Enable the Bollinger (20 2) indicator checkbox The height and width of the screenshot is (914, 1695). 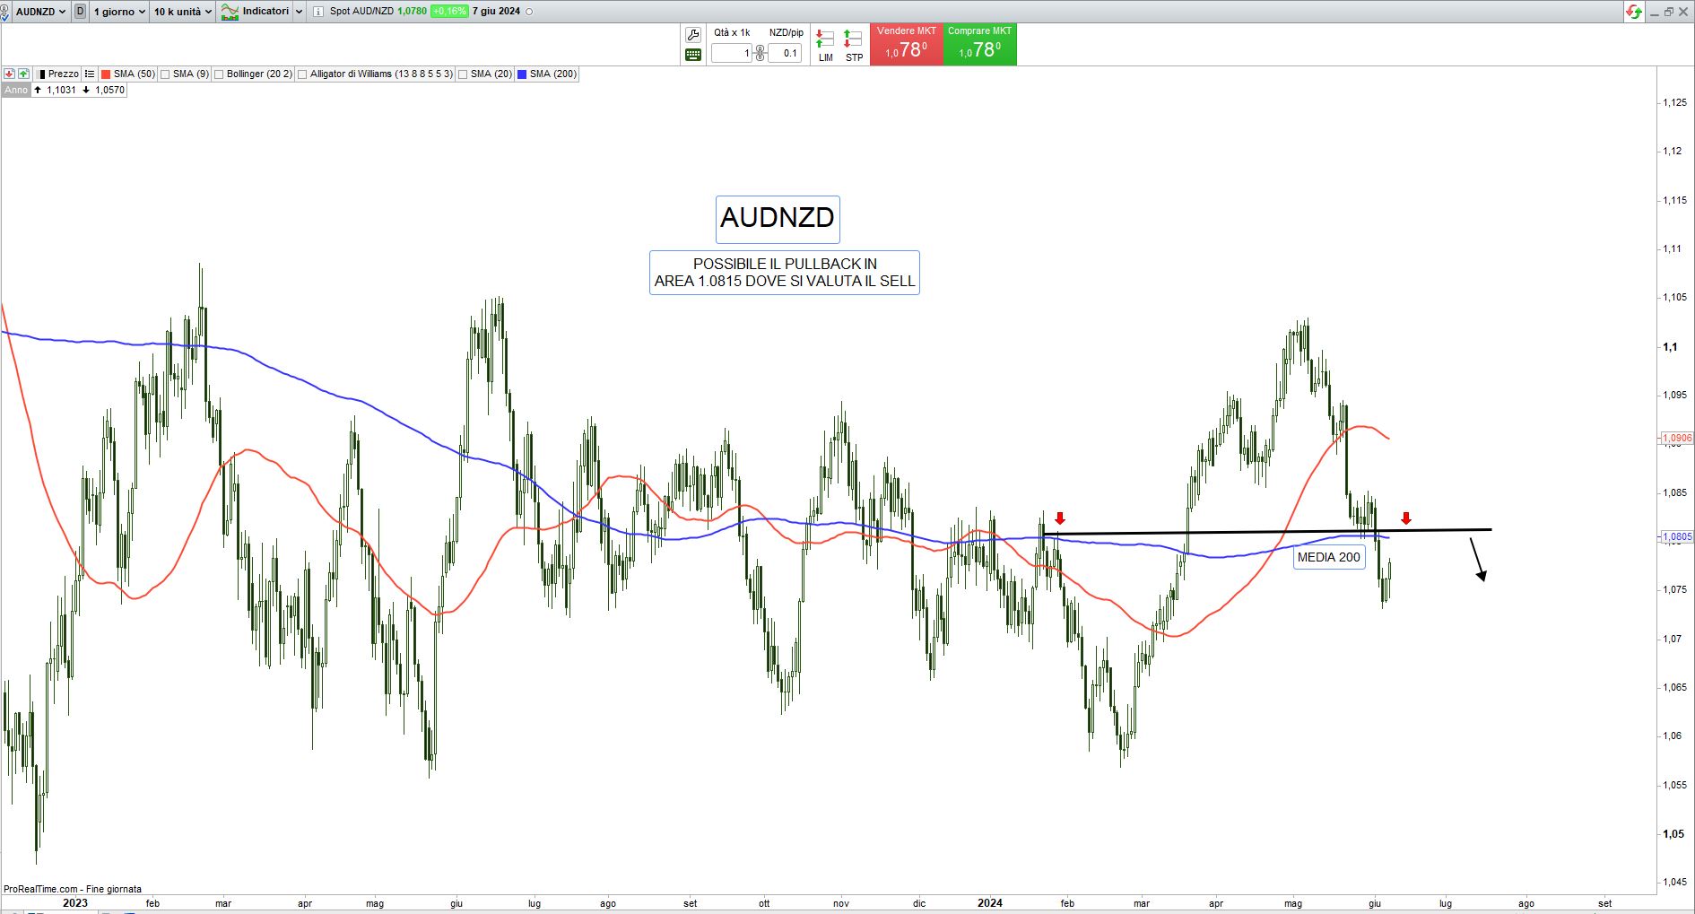click(x=219, y=74)
